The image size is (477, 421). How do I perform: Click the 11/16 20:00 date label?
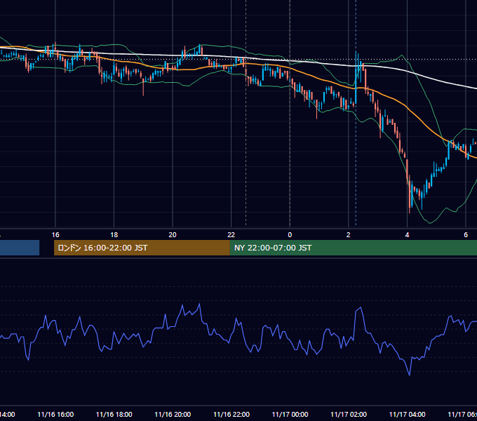point(173,414)
